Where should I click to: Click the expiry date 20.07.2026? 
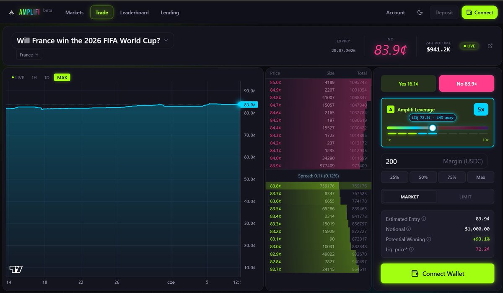(343, 50)
